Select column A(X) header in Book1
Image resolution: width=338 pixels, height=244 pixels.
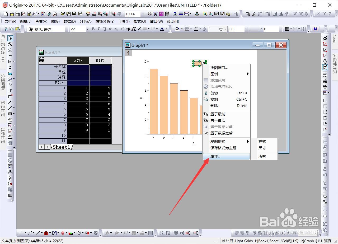(78, 60)
